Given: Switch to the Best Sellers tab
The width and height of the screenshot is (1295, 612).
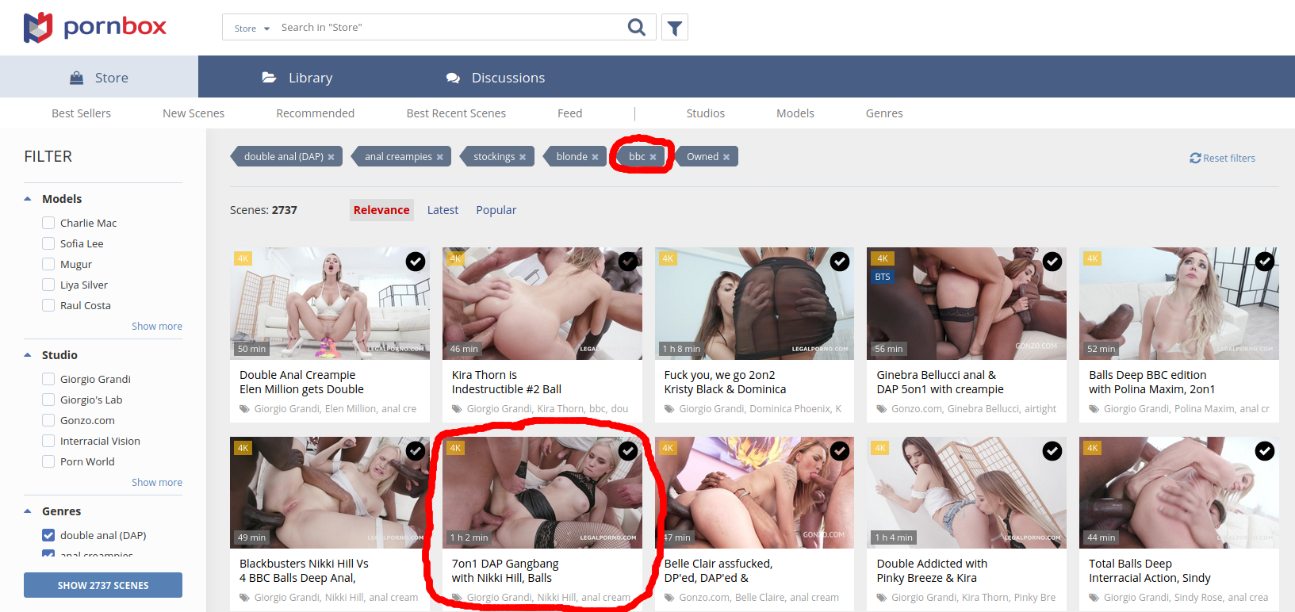Looking at the screenshot, I should coord(81,113).
